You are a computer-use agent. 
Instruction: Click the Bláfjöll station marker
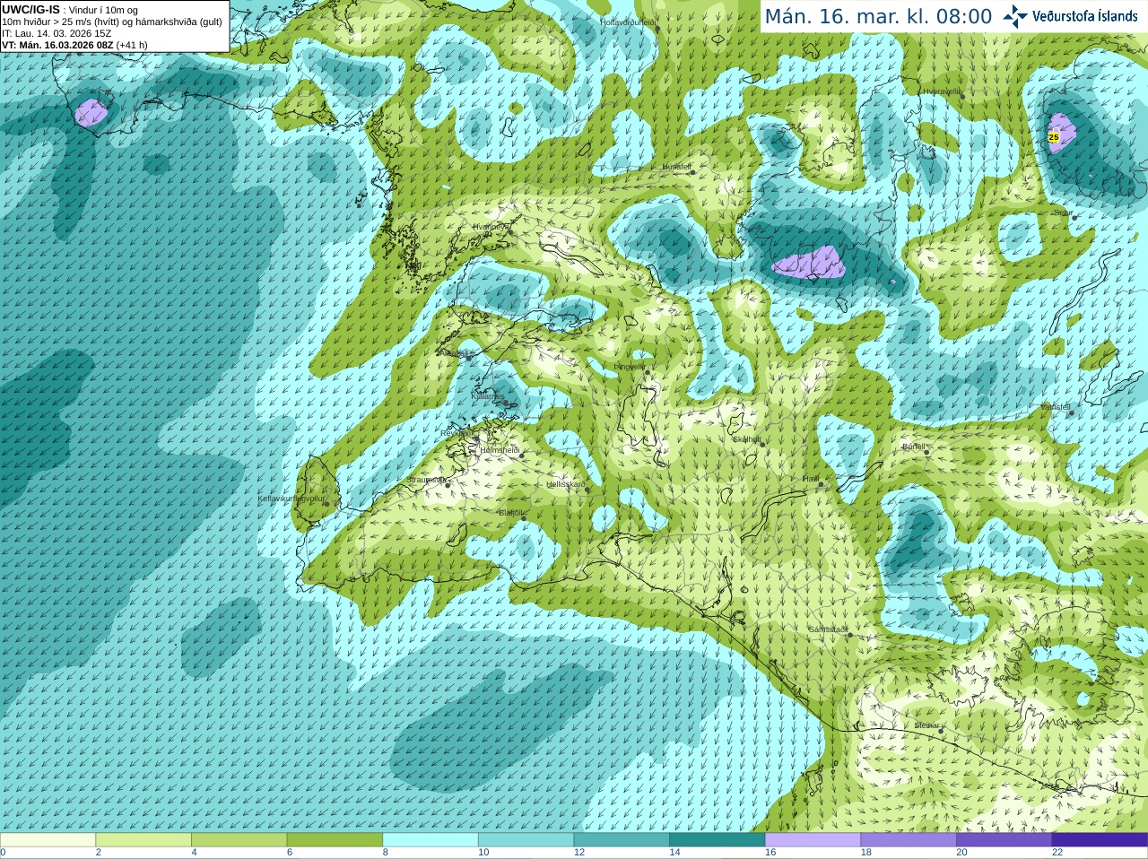tap(525, 517)
